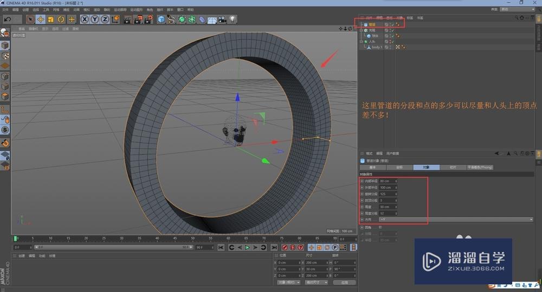Click the Undo arrow icon

click(x=8, y=19)
